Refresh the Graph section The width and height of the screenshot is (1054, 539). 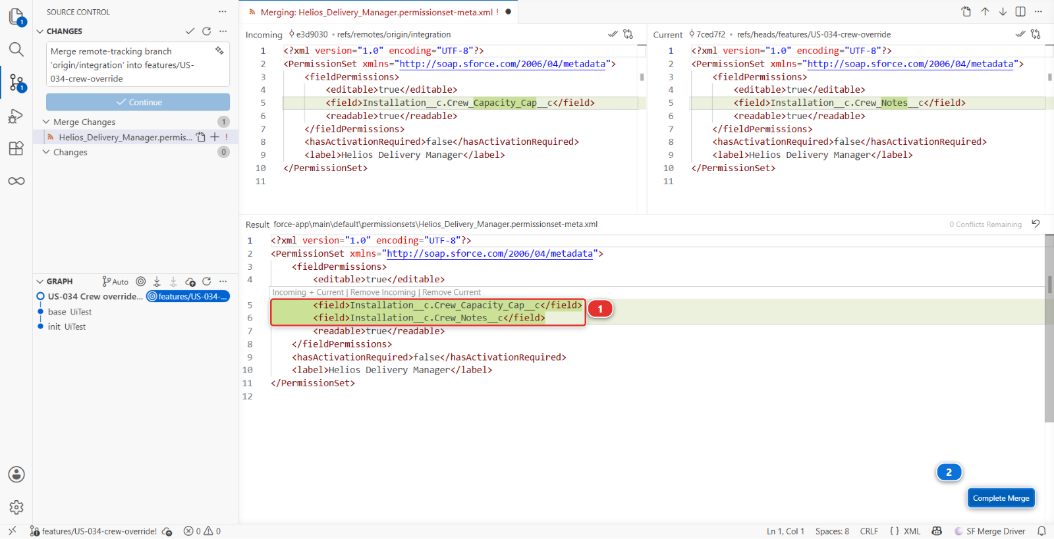click(x=207, y=281)
